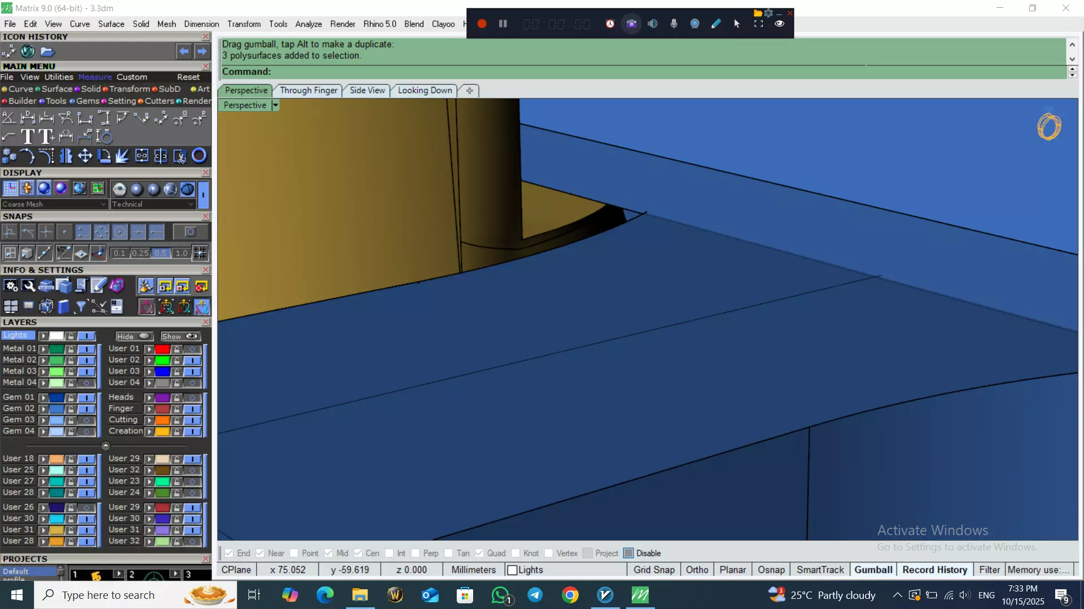Select the Move tool icon
This screenshot has width=1084, height=609.
pos(85,156)
